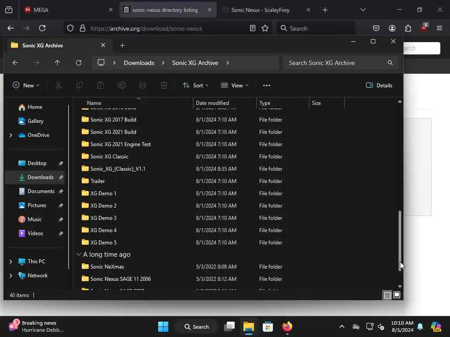450x337 pixels.
Task: Open Firefox application hamburger menu
Action: tap(439, 28)
